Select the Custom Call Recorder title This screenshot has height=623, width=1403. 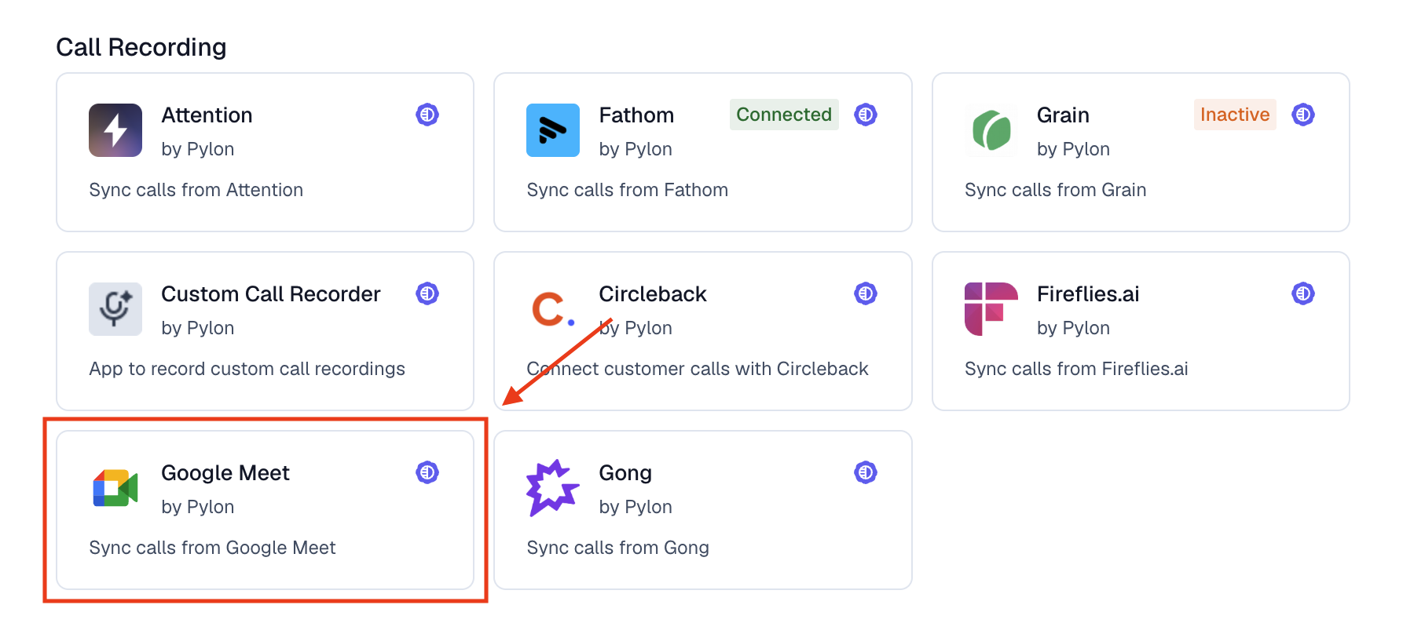coord(270,294)
